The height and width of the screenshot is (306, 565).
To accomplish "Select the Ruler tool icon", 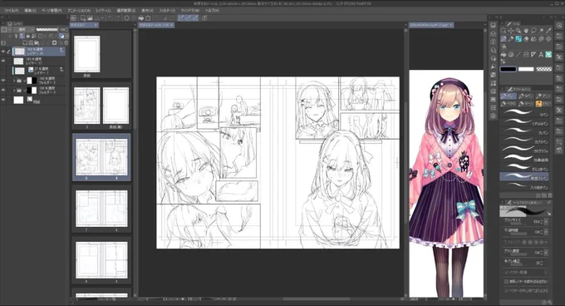I will (533, 54).
